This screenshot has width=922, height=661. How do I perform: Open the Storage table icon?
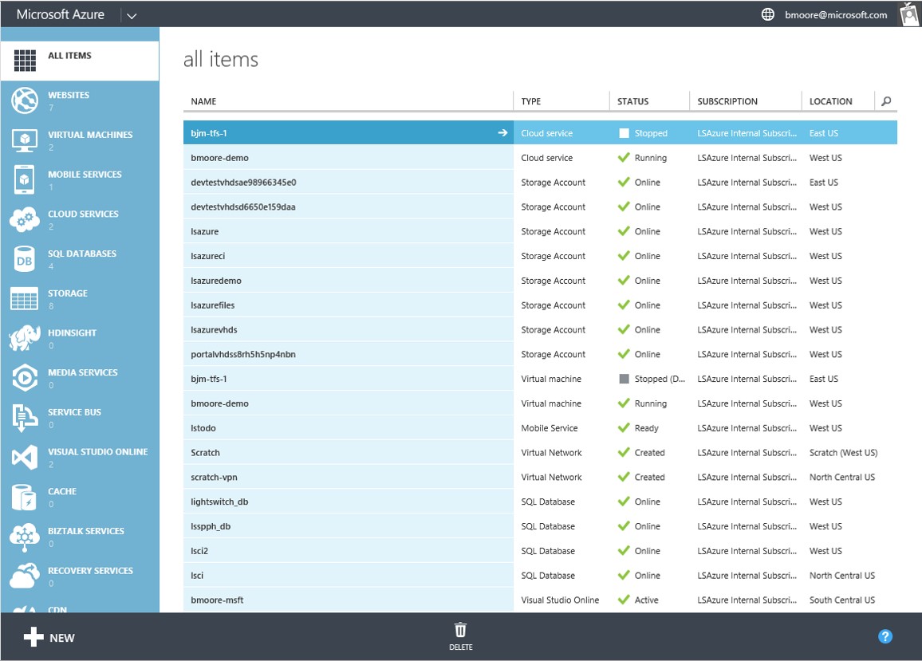pyautogui.click(x=25, y=299)
